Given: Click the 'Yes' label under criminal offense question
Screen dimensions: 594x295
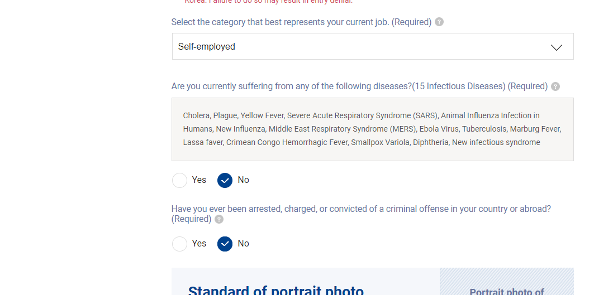Looking at the screenshot, I should [x=199, y=244].
